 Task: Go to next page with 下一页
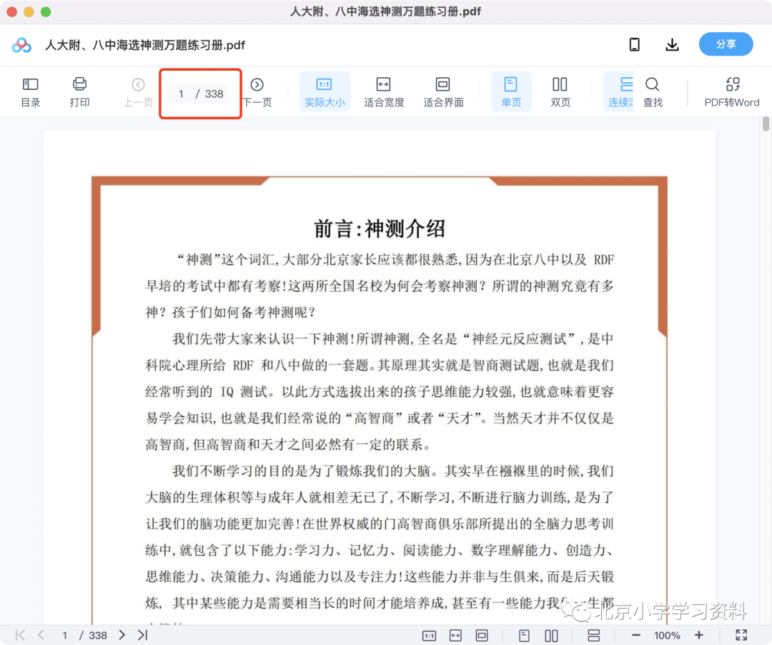coord(257,92)
